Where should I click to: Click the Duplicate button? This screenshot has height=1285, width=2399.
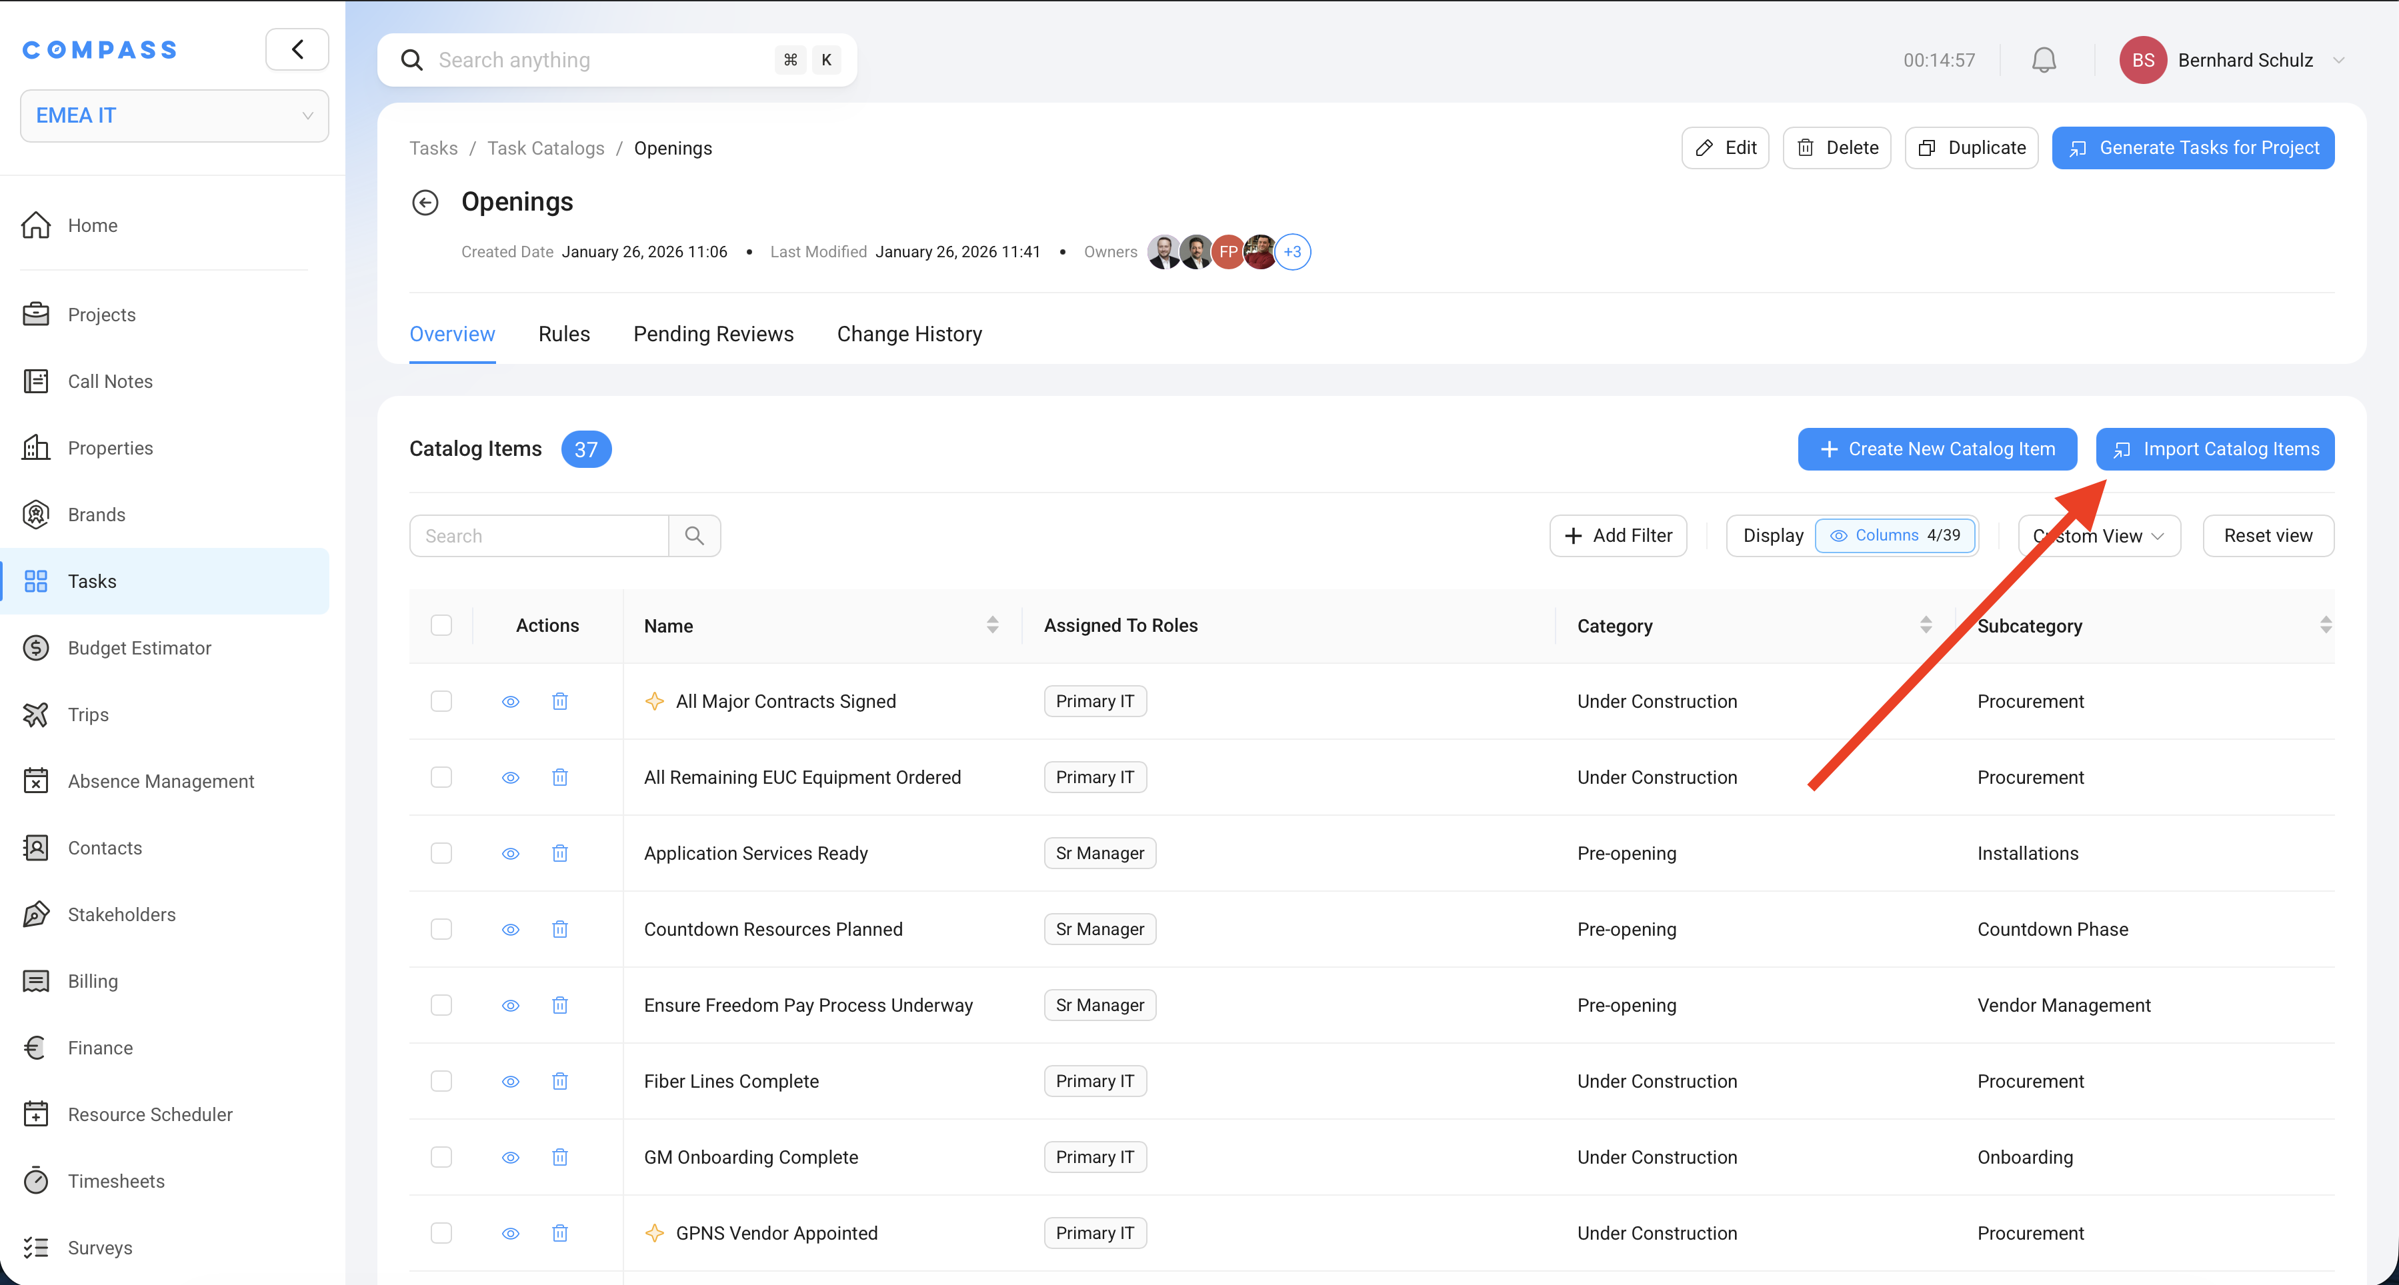click(1972, 148)
